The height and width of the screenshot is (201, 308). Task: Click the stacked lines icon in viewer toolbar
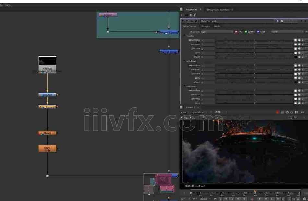point(282,112)
